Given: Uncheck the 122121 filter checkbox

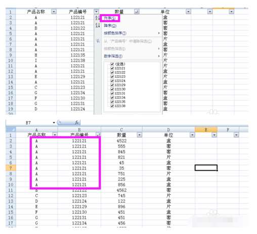Looking at the screenshot, I should click(x=112, y=68).
